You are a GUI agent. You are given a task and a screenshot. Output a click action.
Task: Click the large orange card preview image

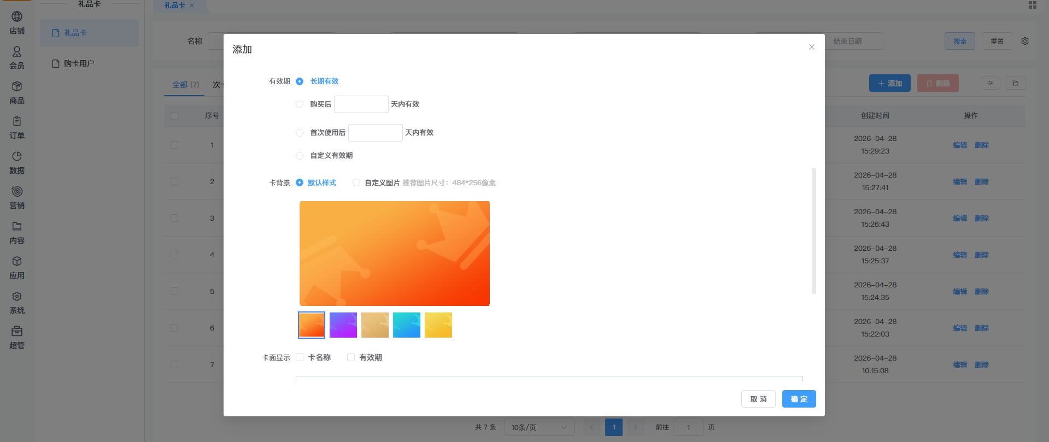pyautogui.click(x=395, y=254)
